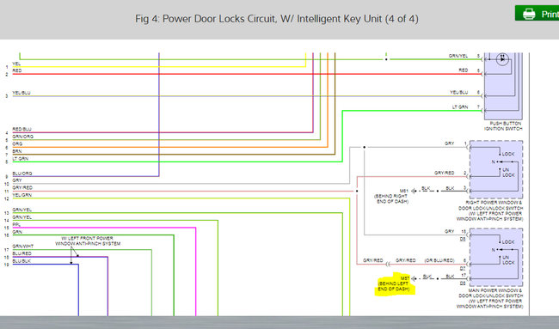Click the GRN wire label at row 16
Screen dimensions: 559x329
pos(17,232)
